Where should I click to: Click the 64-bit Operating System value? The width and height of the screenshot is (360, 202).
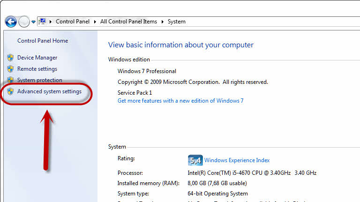click(x=217, y=194)
